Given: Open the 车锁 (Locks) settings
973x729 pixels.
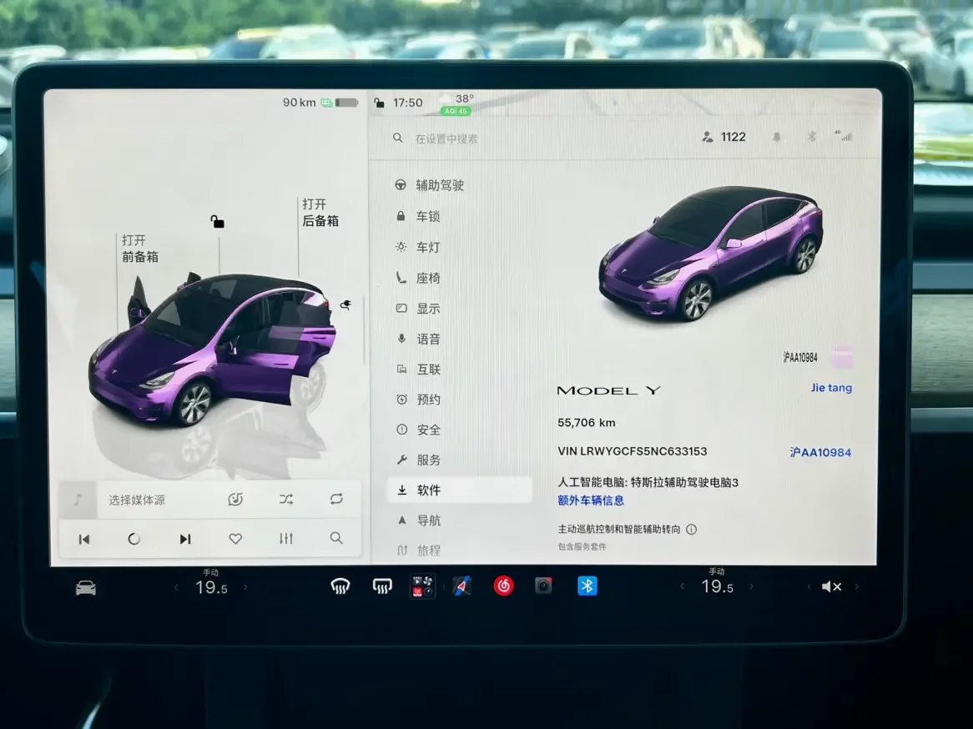Looking at the screenshot, I should [x=417, y=216].
